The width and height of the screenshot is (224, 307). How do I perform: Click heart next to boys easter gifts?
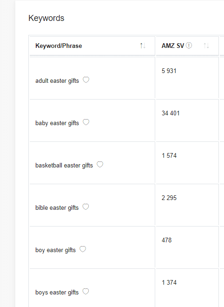[86, 291]
